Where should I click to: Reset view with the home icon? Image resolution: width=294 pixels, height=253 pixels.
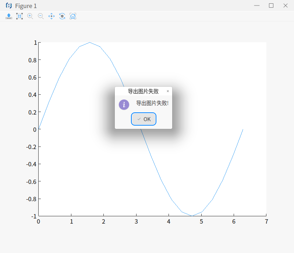click(73, 16)
